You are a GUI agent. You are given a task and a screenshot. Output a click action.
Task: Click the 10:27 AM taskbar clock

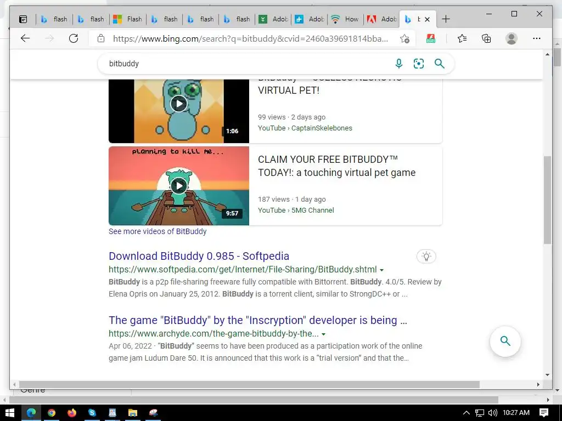point(516,413)
